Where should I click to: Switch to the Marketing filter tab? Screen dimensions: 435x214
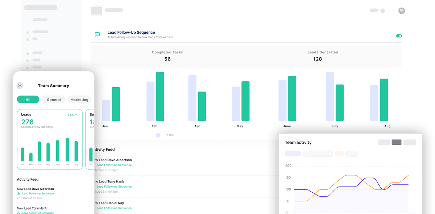79,99
